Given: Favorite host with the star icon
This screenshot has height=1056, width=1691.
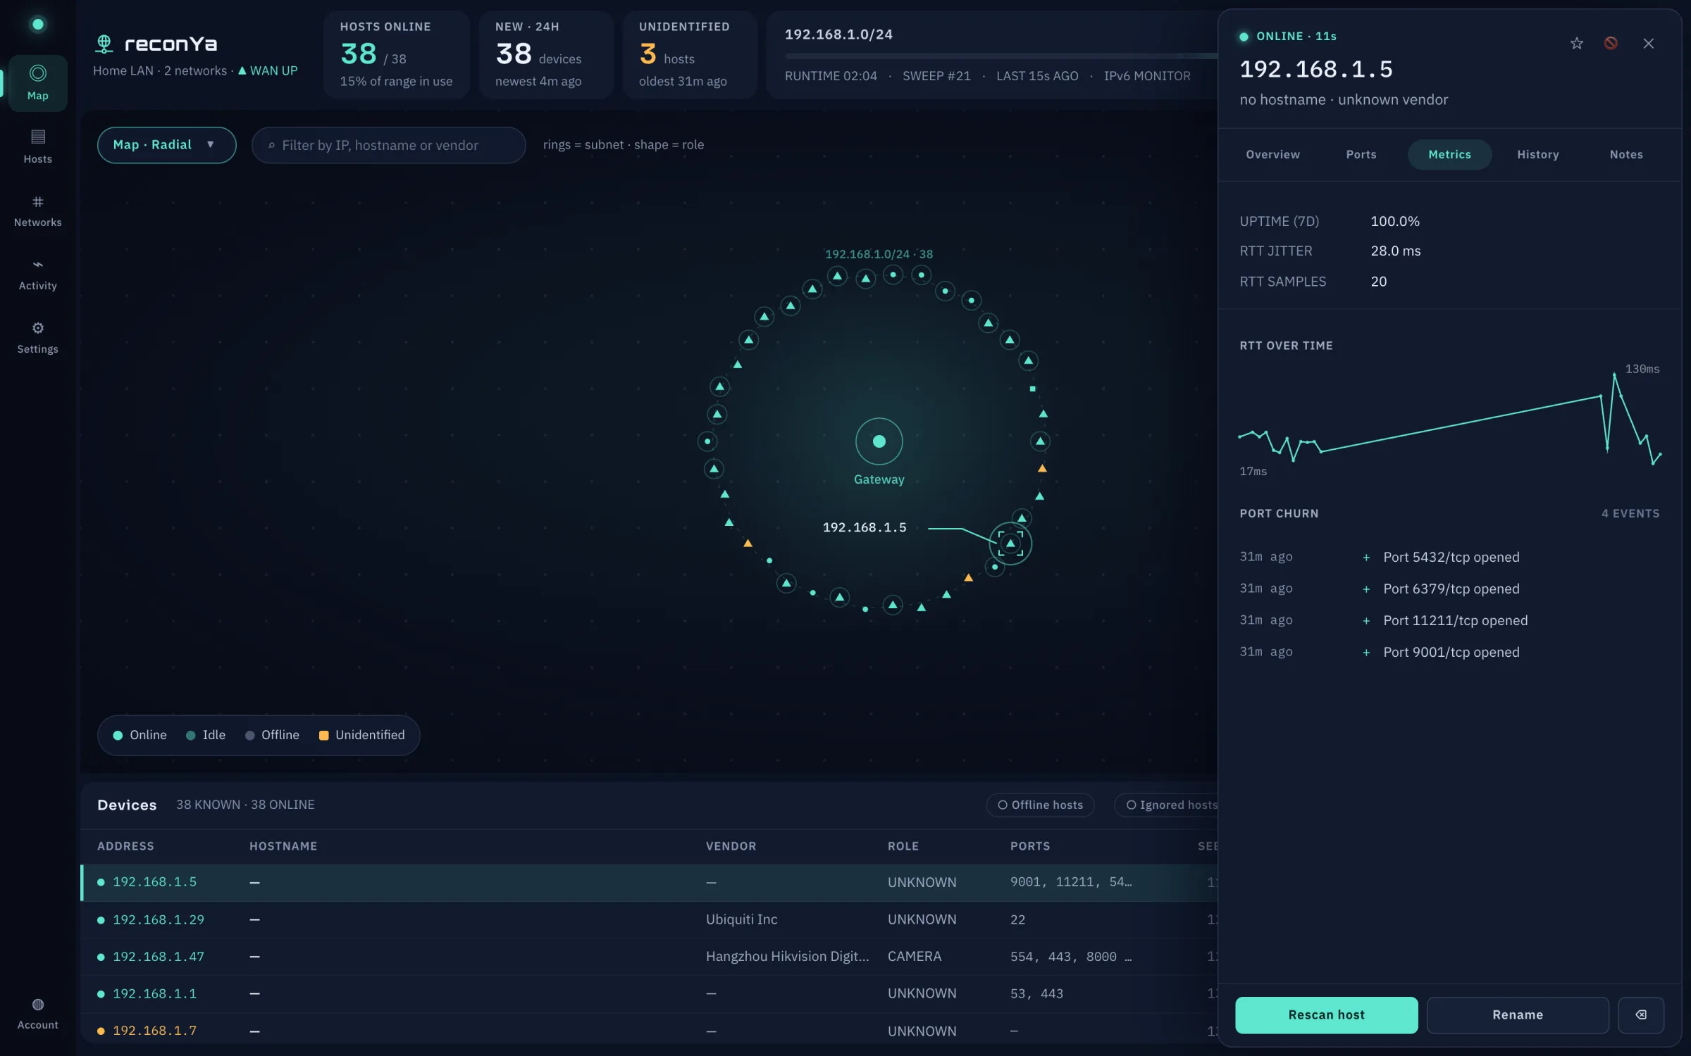Looking at the screenshot, I should pyautogui.click(x=1577, y=44).
